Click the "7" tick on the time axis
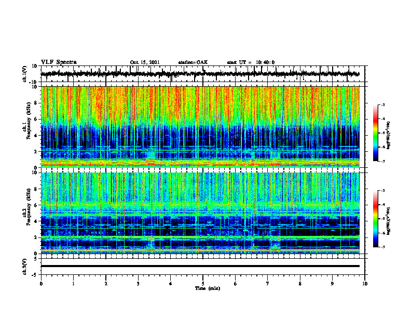Viewport: 411px width, 318px height. tap(268, 284)
